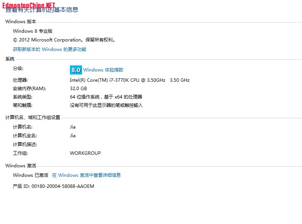Click the Windows 版本 section header

(x=21, y=22)
